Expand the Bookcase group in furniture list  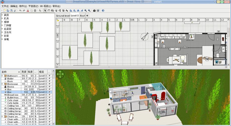(2, 84)
